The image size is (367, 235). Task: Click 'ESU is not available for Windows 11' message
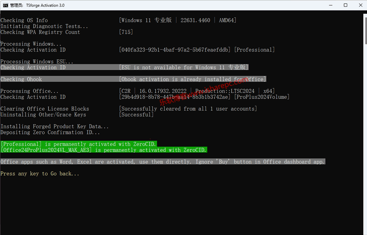(184, 67)
